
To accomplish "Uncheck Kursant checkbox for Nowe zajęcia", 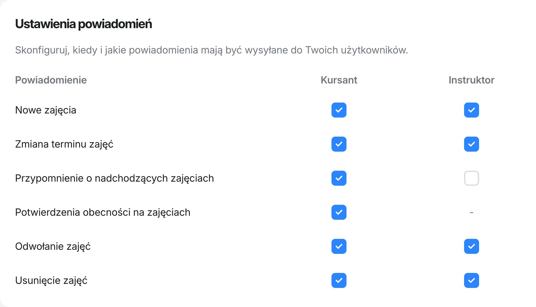I will pos(339,110).
